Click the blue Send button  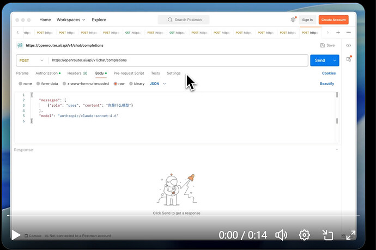[320, 60]
